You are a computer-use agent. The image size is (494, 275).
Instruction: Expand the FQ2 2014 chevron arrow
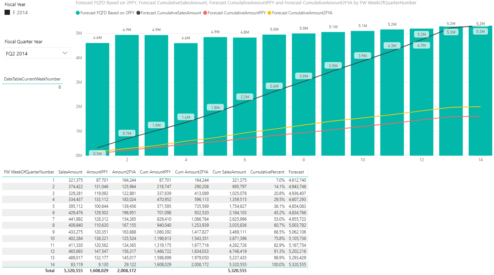click(65, 53)
